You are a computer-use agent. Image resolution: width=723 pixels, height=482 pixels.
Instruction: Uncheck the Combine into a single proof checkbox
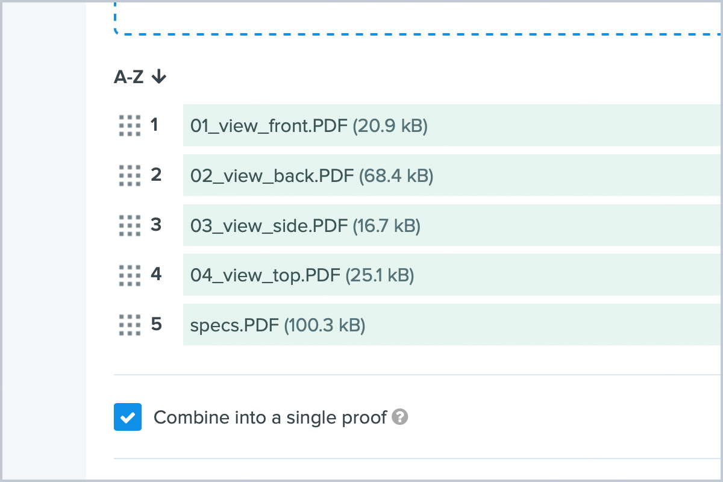(128, 417)
